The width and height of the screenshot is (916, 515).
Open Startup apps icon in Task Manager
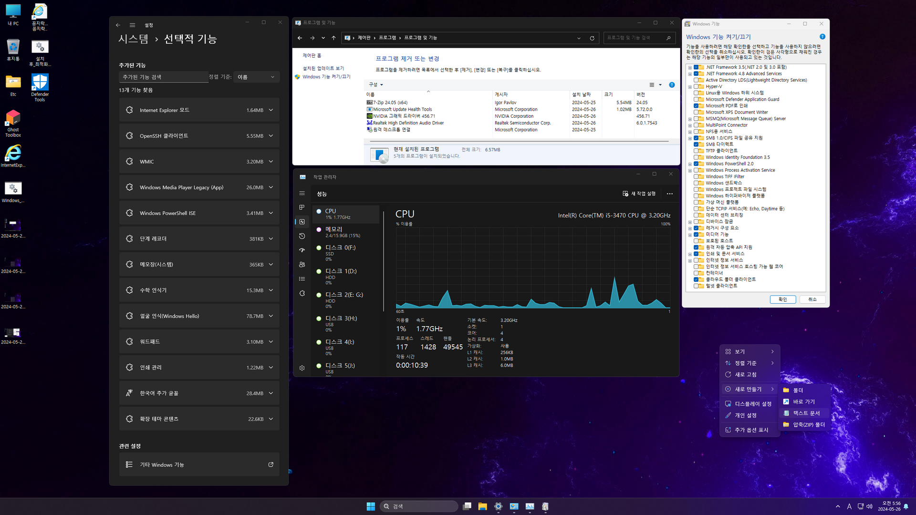coord(302,250)
